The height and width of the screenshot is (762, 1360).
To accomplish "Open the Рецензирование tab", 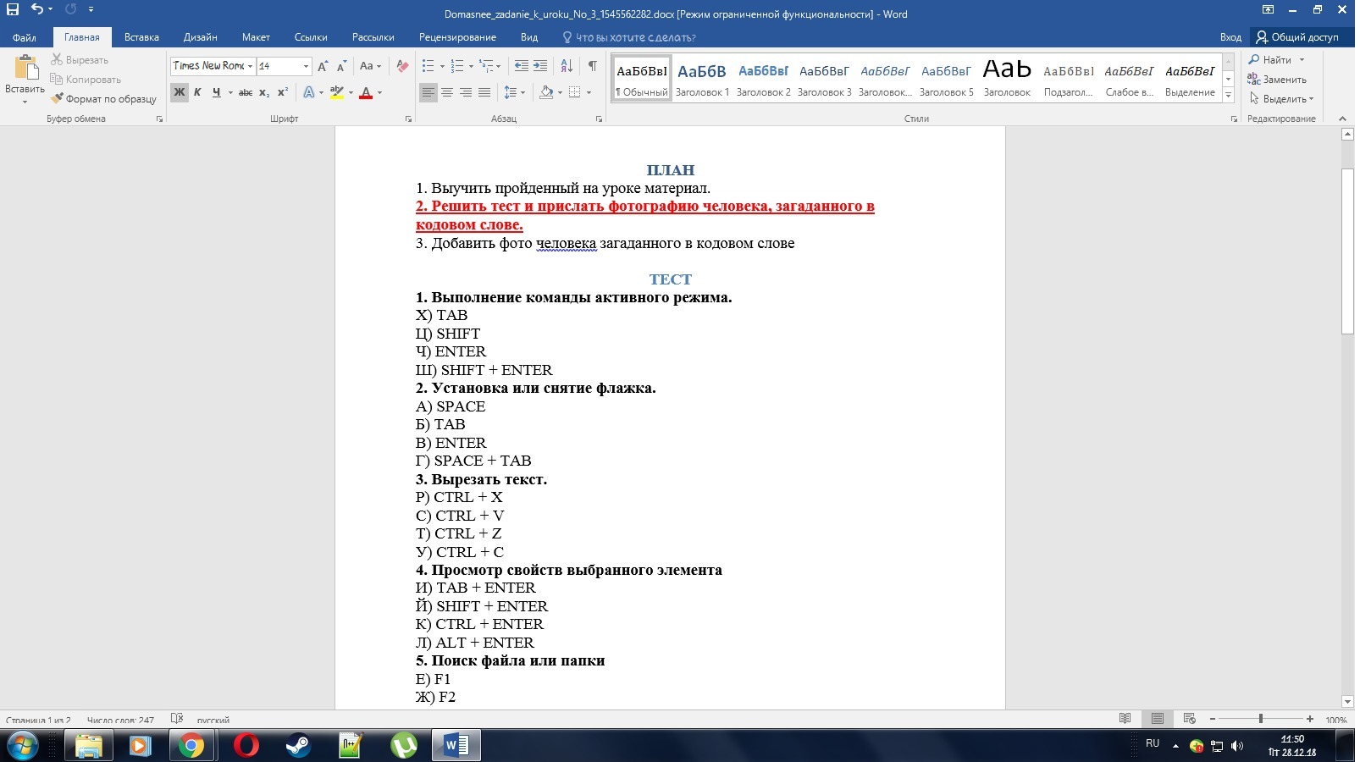I will coord(457,37).
